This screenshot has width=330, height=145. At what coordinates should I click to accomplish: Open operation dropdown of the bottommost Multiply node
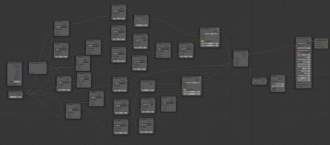pyautogui.click(x=73, y=110)
